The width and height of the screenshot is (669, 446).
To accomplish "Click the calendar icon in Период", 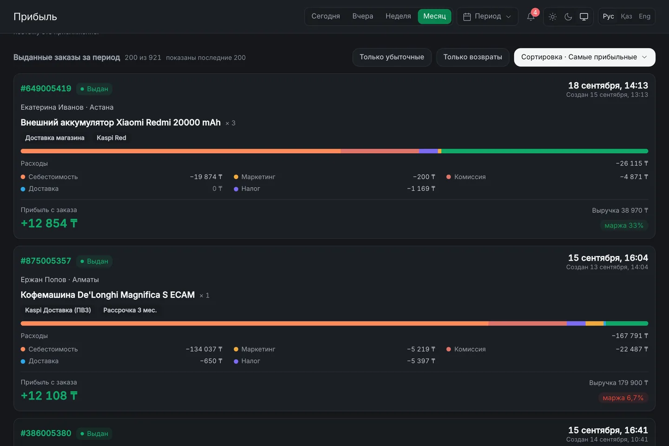I will click(x=467, y=17).
